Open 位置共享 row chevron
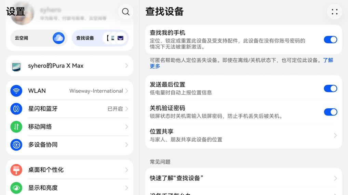Image resolution: width=348 pixels, height=195 pixels. pos(335,135)
